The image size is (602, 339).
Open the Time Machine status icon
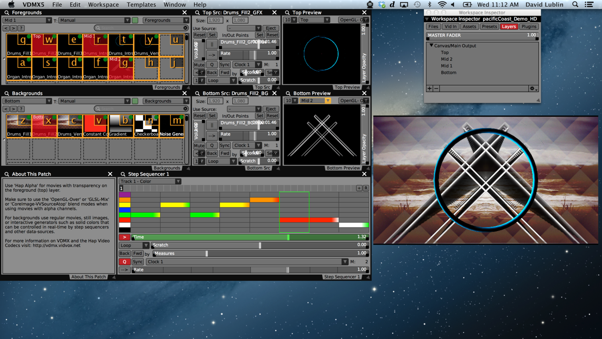point(417,4)
